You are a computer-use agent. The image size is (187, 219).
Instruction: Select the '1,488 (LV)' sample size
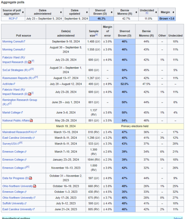click(x=93, y=42)
